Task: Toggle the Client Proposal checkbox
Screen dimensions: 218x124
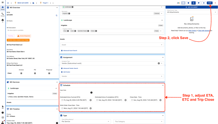Action: (49, 73)
